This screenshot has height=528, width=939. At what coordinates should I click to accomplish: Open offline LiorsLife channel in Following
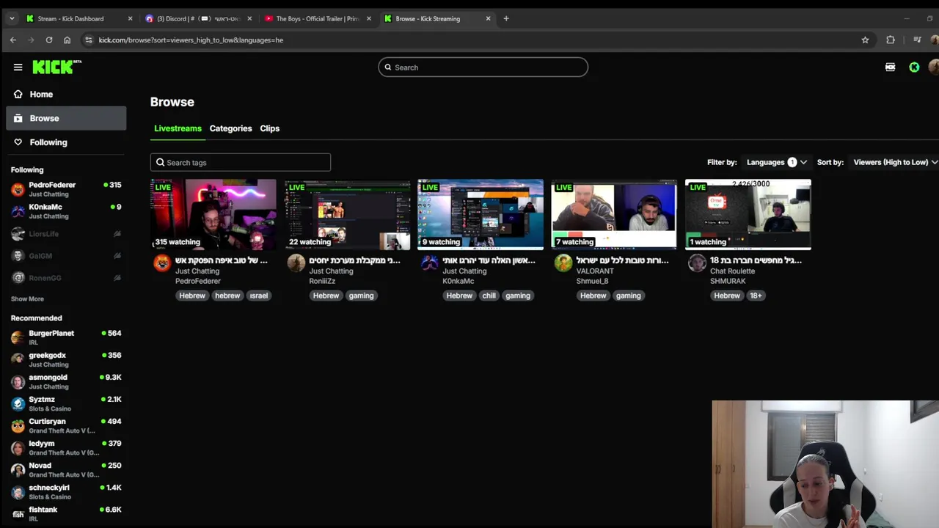[x=66, y=234]
